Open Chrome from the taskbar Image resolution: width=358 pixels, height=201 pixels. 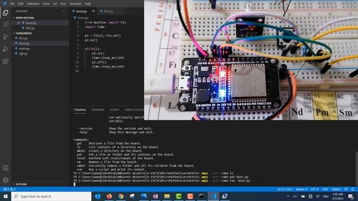tap(121, 196)
